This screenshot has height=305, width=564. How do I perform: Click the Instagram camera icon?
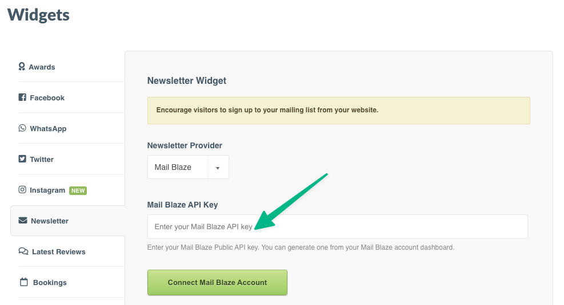click(22, 190)
